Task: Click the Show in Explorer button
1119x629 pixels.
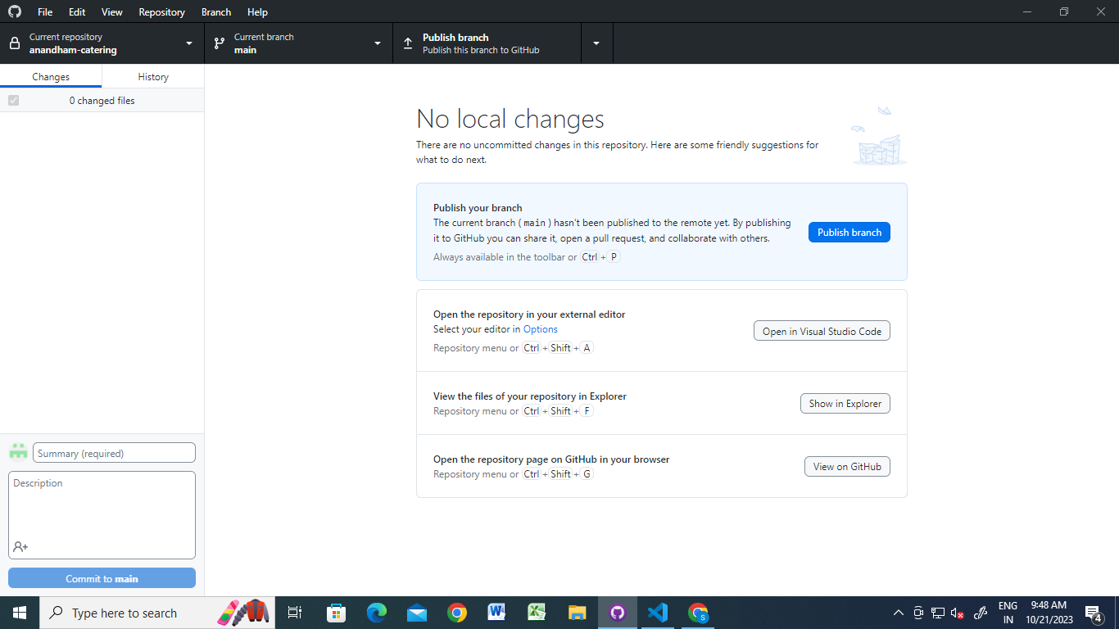Action: tap(845, 404)
